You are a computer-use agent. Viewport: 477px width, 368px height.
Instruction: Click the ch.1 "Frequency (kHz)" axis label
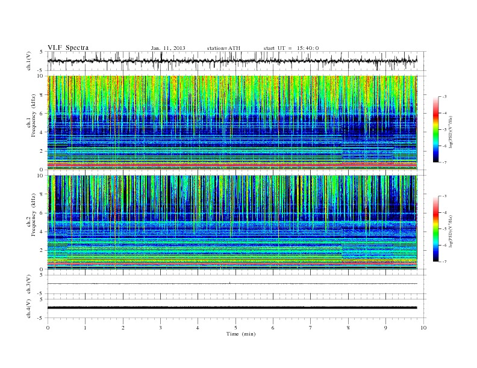34,115
